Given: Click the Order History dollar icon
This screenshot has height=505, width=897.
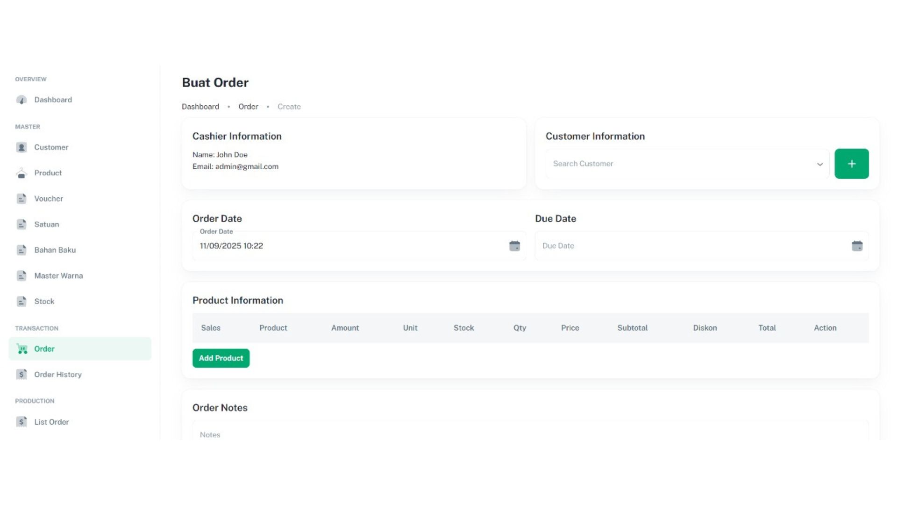Looking at the screenshot, I should 21,375.
